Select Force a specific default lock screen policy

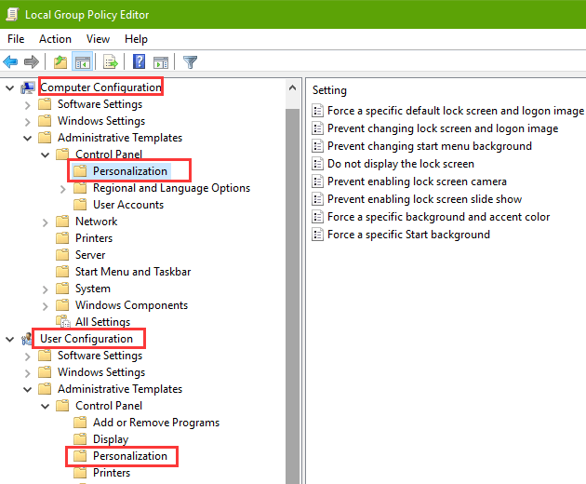456,111
